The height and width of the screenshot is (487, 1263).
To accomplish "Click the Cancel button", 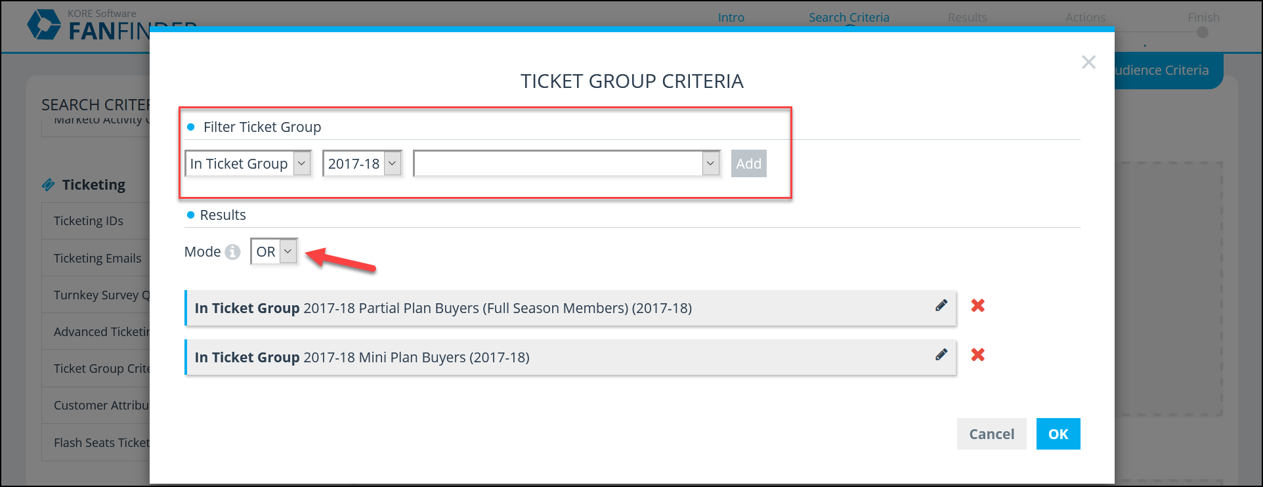I will 992,434.
